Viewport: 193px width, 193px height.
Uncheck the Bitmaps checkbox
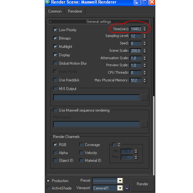pos(55,38)
